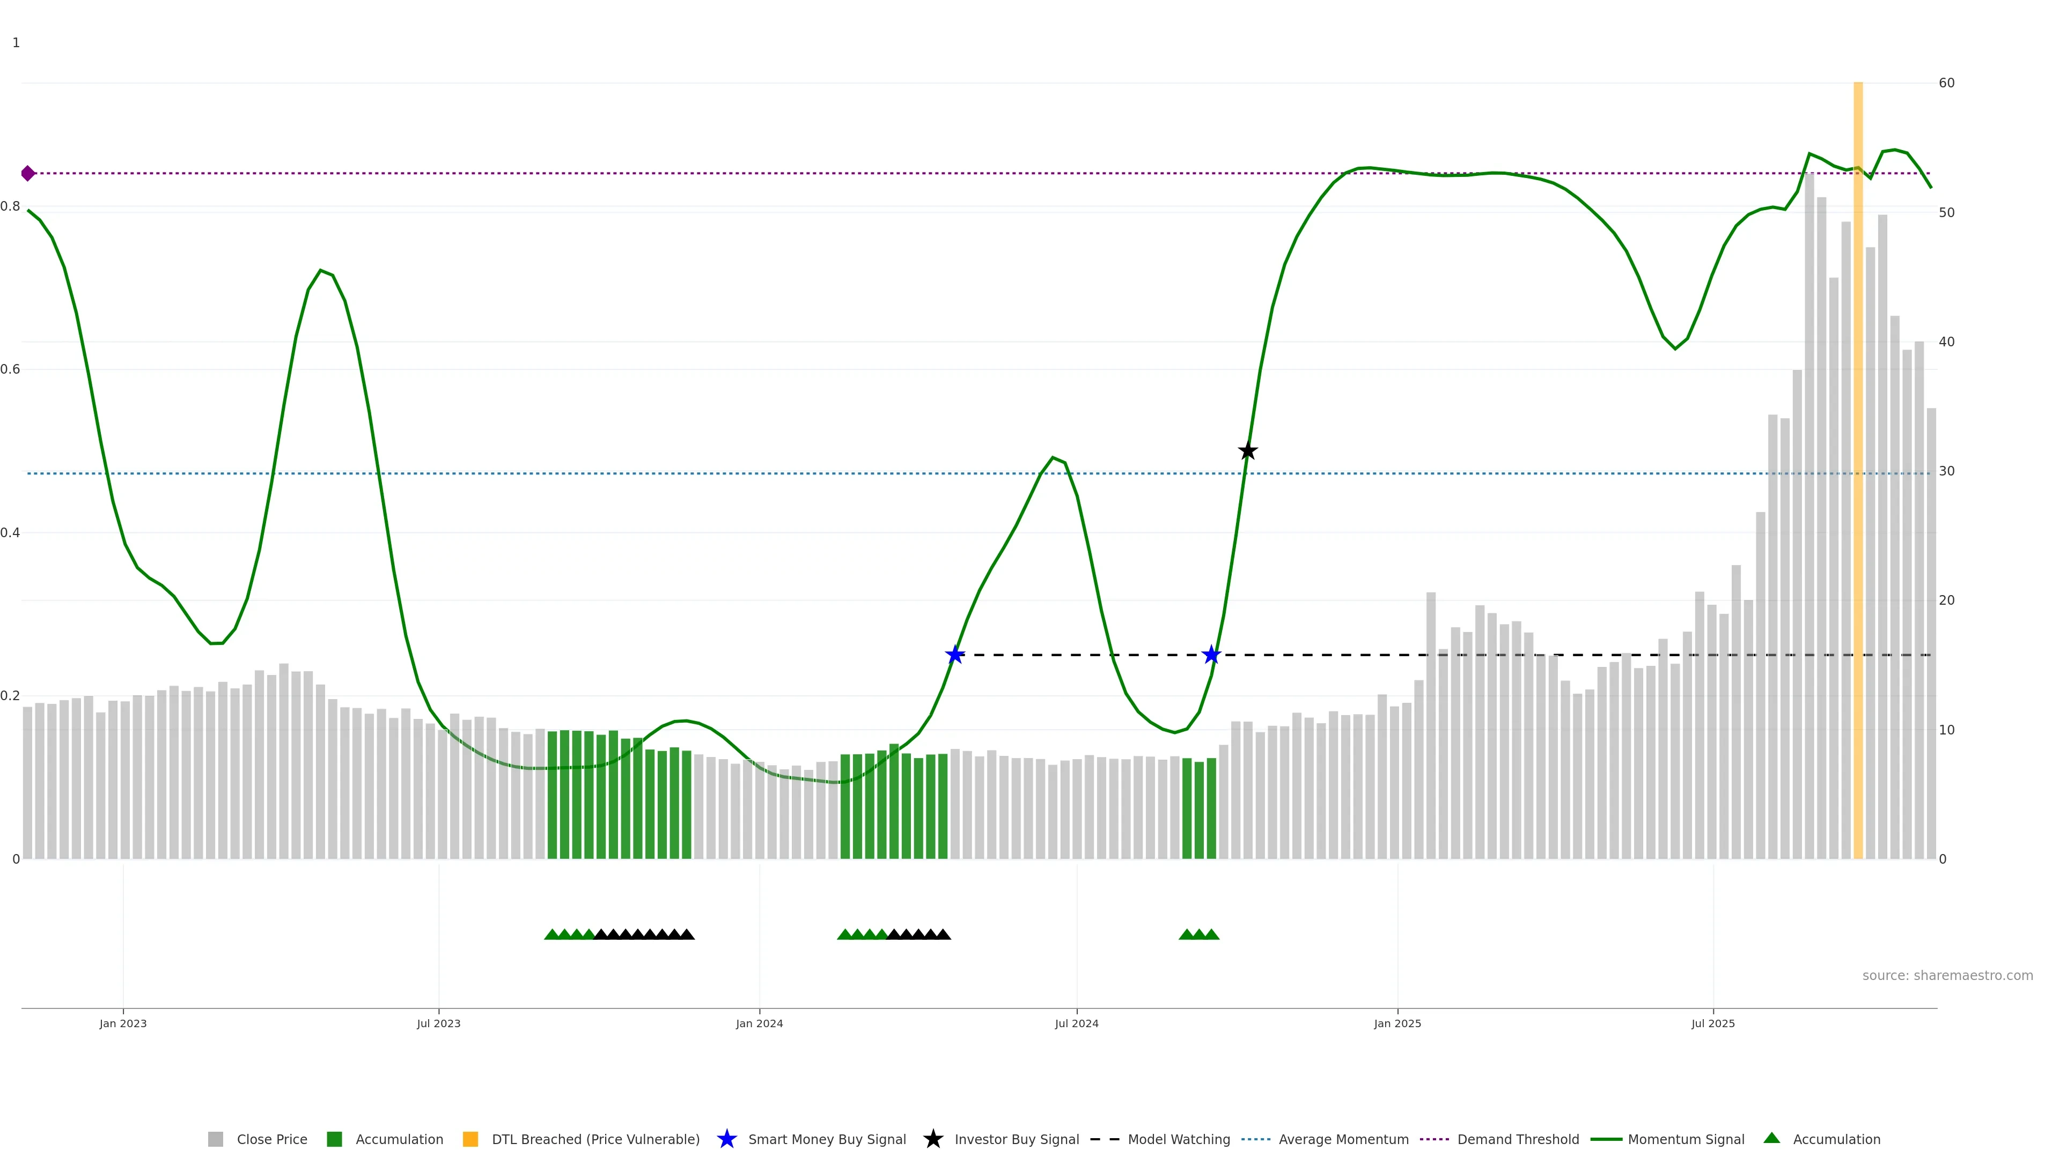Click the blue star icon in the legend
The height and width of the screenshot is (1158, 2060).
pyautogui.click(x=726, y=1139)
